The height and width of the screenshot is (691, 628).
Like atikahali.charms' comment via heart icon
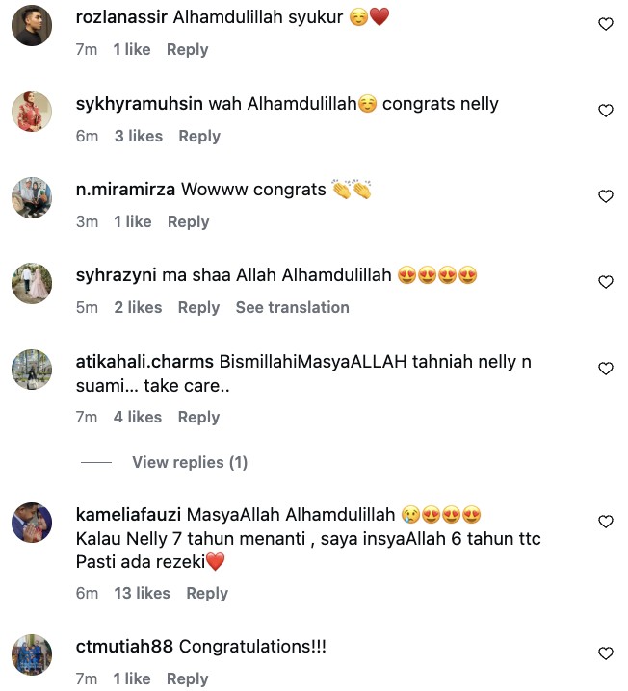tap(606, 369)
